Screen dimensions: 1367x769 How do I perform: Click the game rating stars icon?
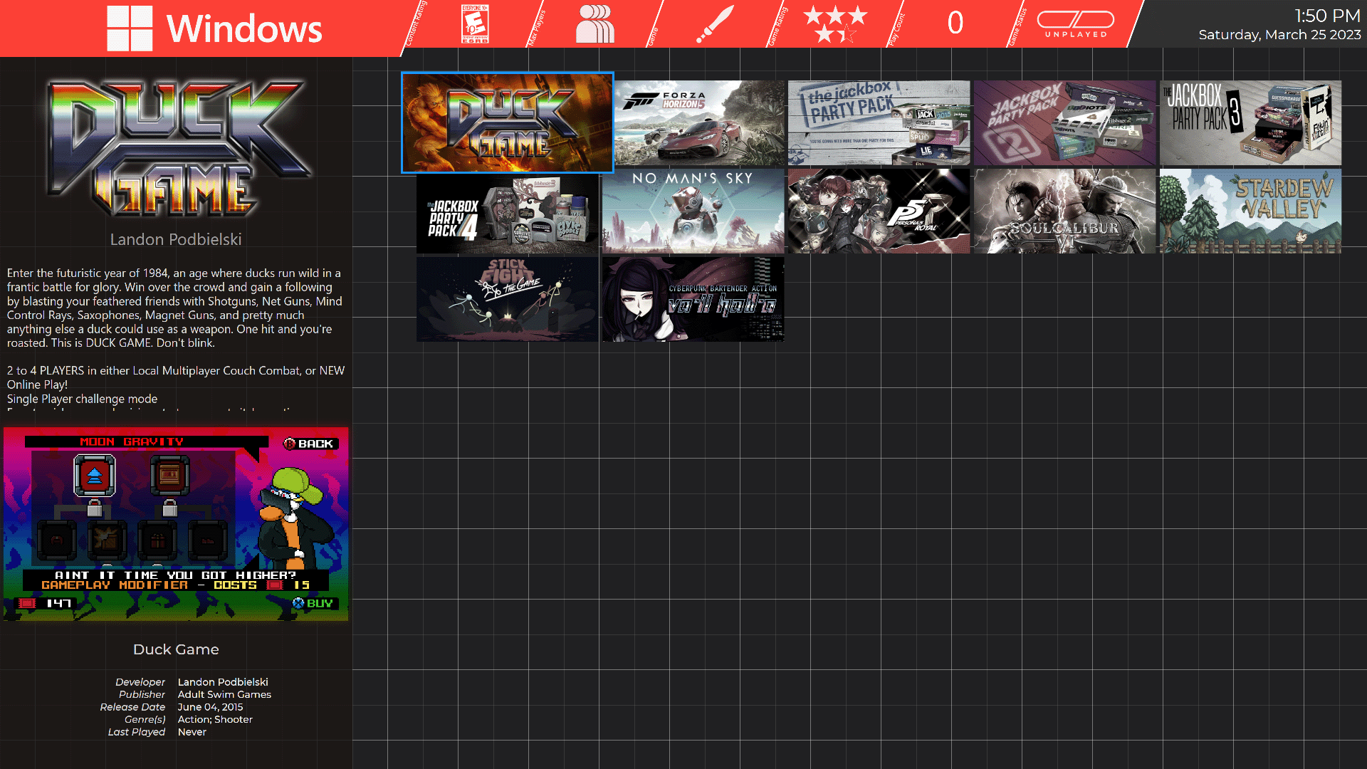coord(835,24)
